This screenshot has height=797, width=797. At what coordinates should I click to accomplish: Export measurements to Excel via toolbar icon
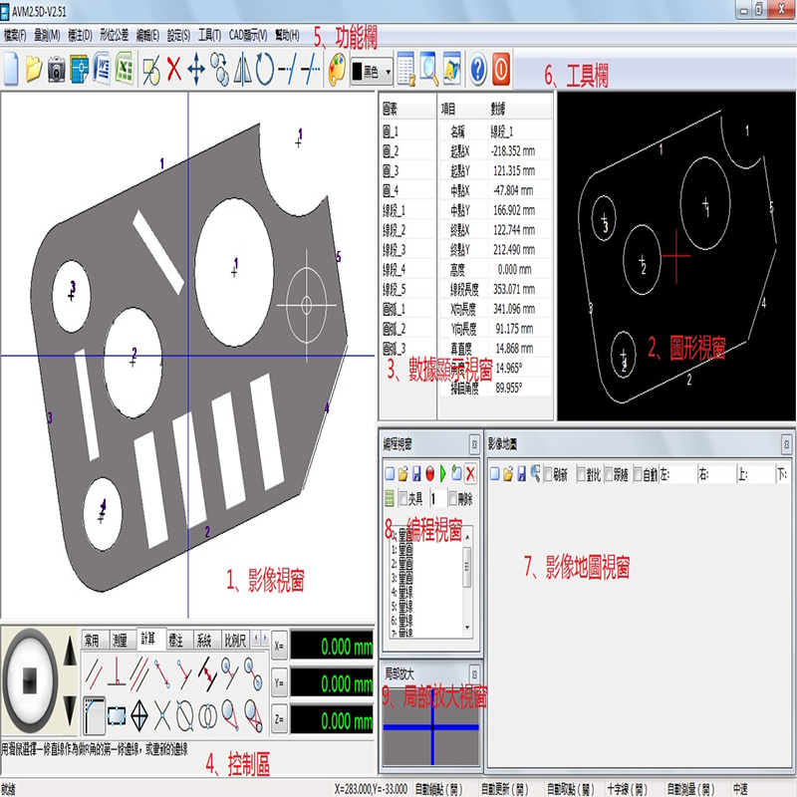click(x=125, y=69)
